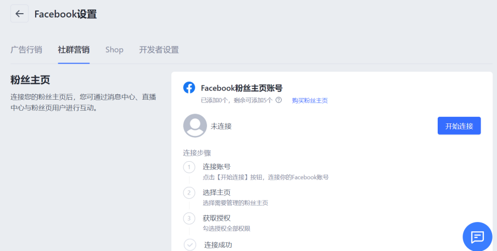Image resolution: width=497 pixels, height=251 pixels.
Task: Click the 连接账号 step title
Action: (x=216, y=167)
